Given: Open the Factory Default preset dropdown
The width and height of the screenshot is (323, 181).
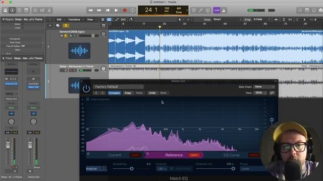Looking at the screenshot, I should point(118,87).
